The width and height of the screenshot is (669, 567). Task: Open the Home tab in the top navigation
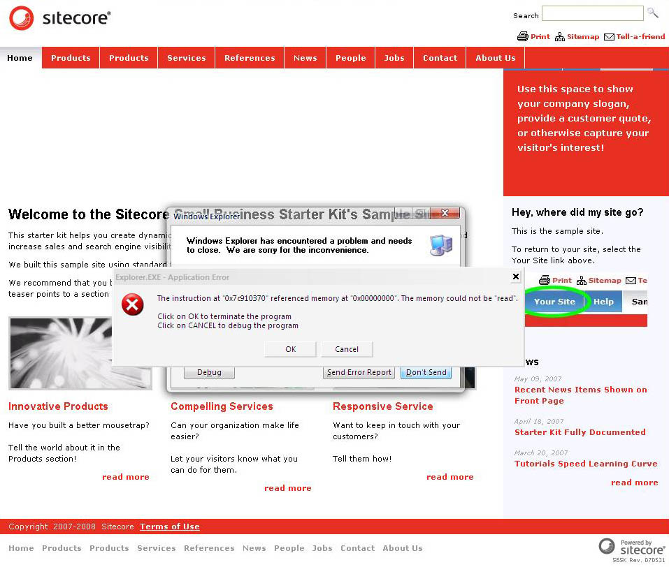coord(20,58)
